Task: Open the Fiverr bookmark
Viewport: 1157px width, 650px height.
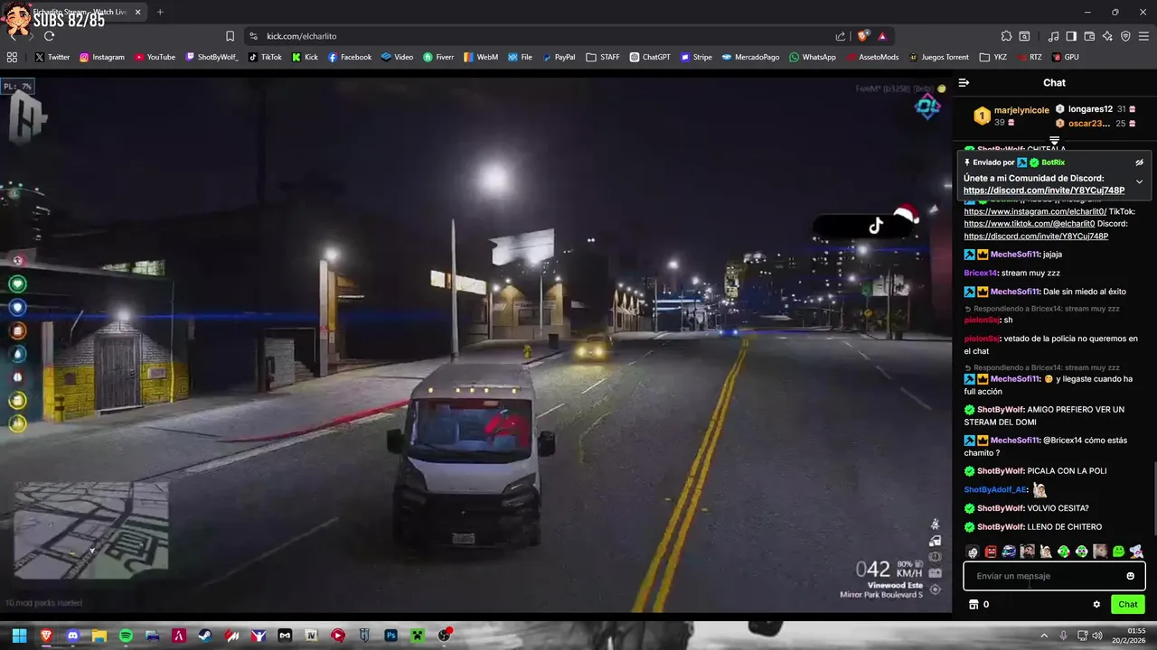Action: [438, 57]
